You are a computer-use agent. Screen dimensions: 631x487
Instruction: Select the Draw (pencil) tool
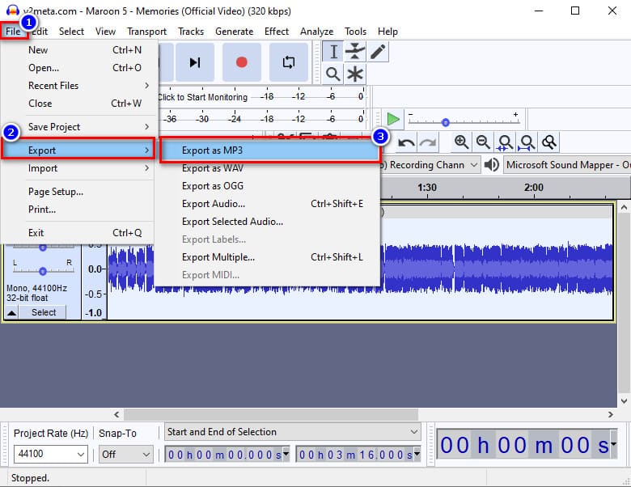(378, 52)
